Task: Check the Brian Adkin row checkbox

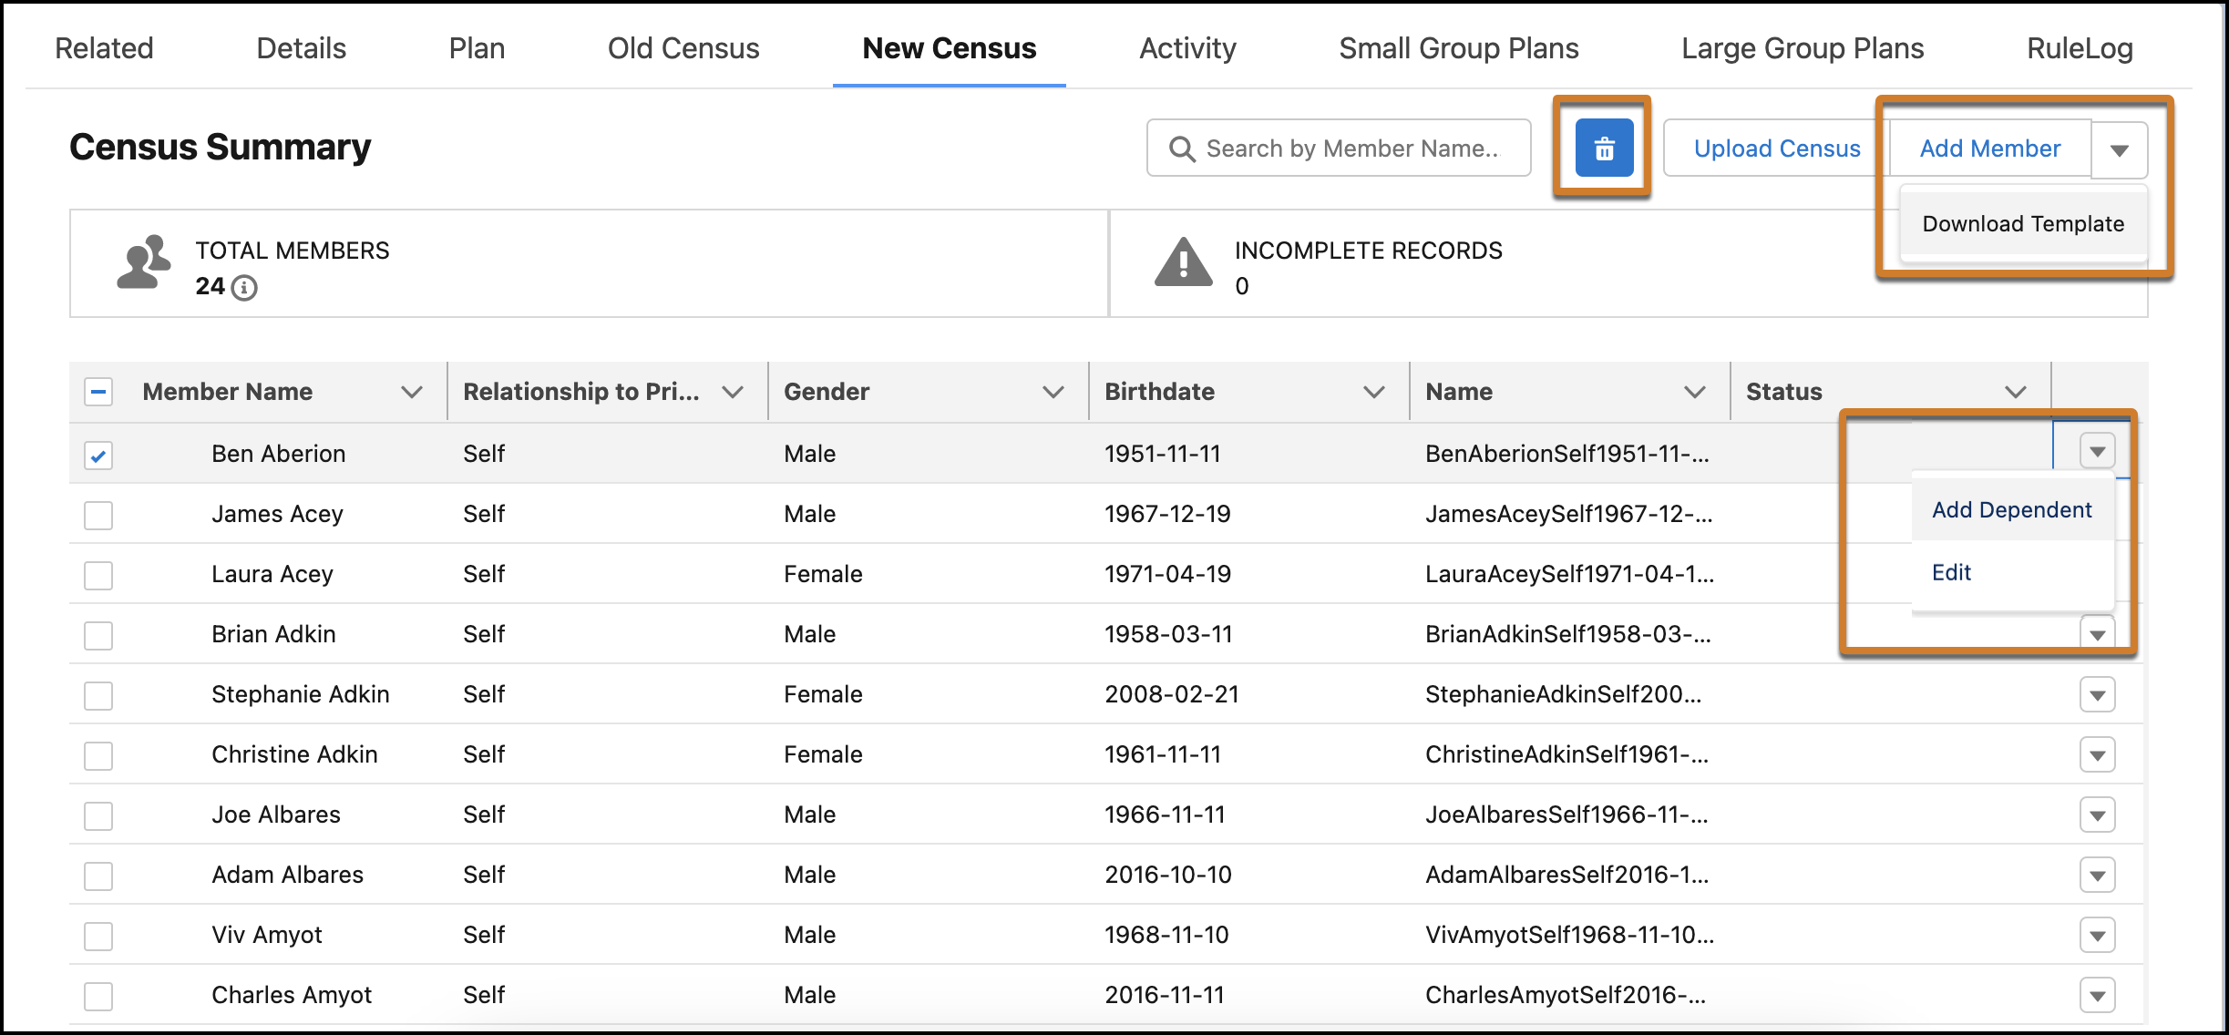Action: pyautogui.click(x=98, y=635)
